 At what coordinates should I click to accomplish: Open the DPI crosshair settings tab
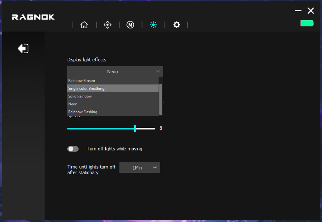(x=108, y=25)
